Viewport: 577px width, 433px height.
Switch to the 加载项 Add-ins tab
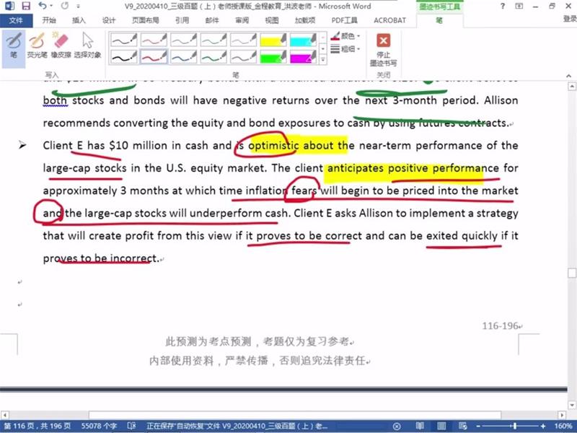(304, 21)
